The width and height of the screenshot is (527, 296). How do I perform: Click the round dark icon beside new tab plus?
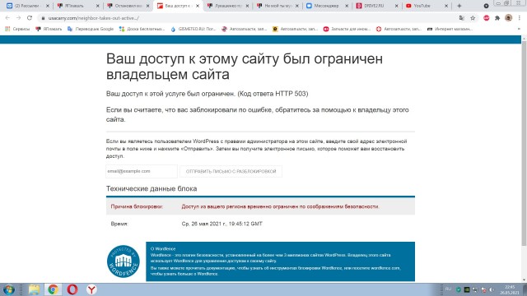pyautogui.click(x=486, y=6)
